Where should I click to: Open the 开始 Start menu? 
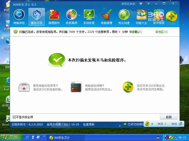point(11,137)
